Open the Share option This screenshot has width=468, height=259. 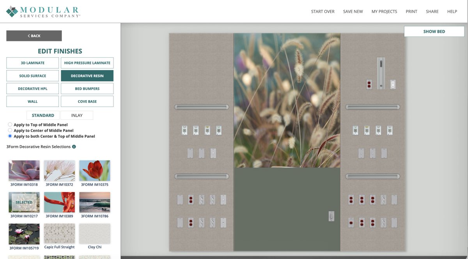432,12
